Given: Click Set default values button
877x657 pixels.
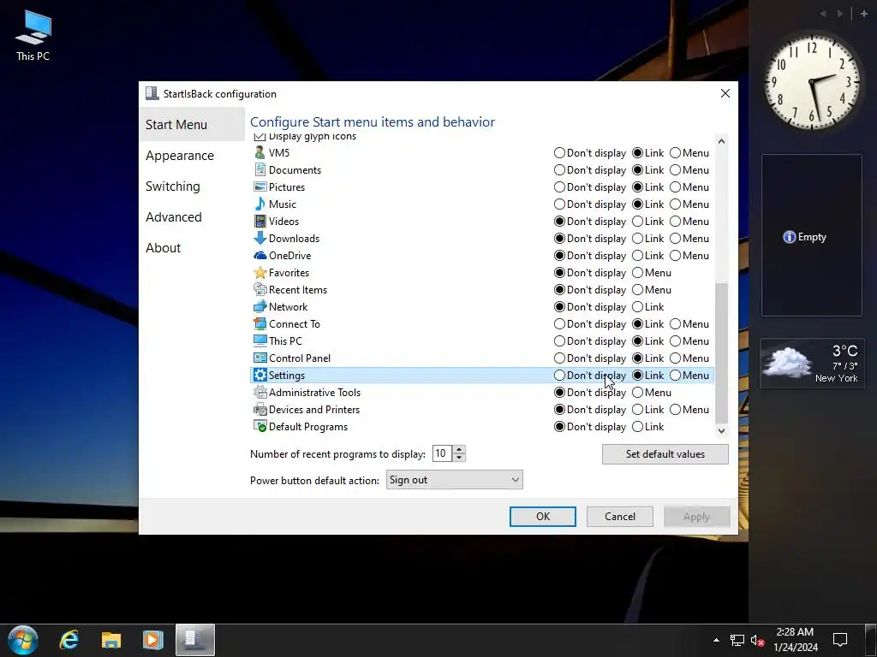Looking at the screenshot, I should [x=665, y=454].
